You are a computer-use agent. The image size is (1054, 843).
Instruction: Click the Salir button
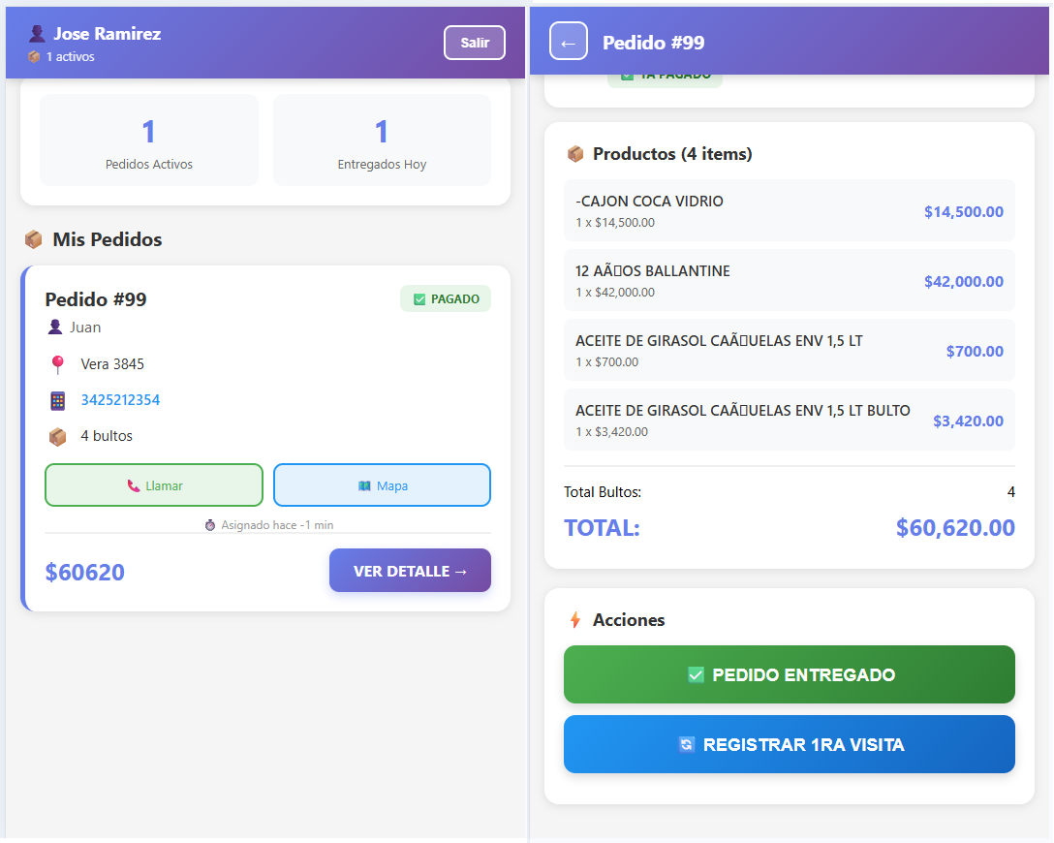[x=474, y=42]
